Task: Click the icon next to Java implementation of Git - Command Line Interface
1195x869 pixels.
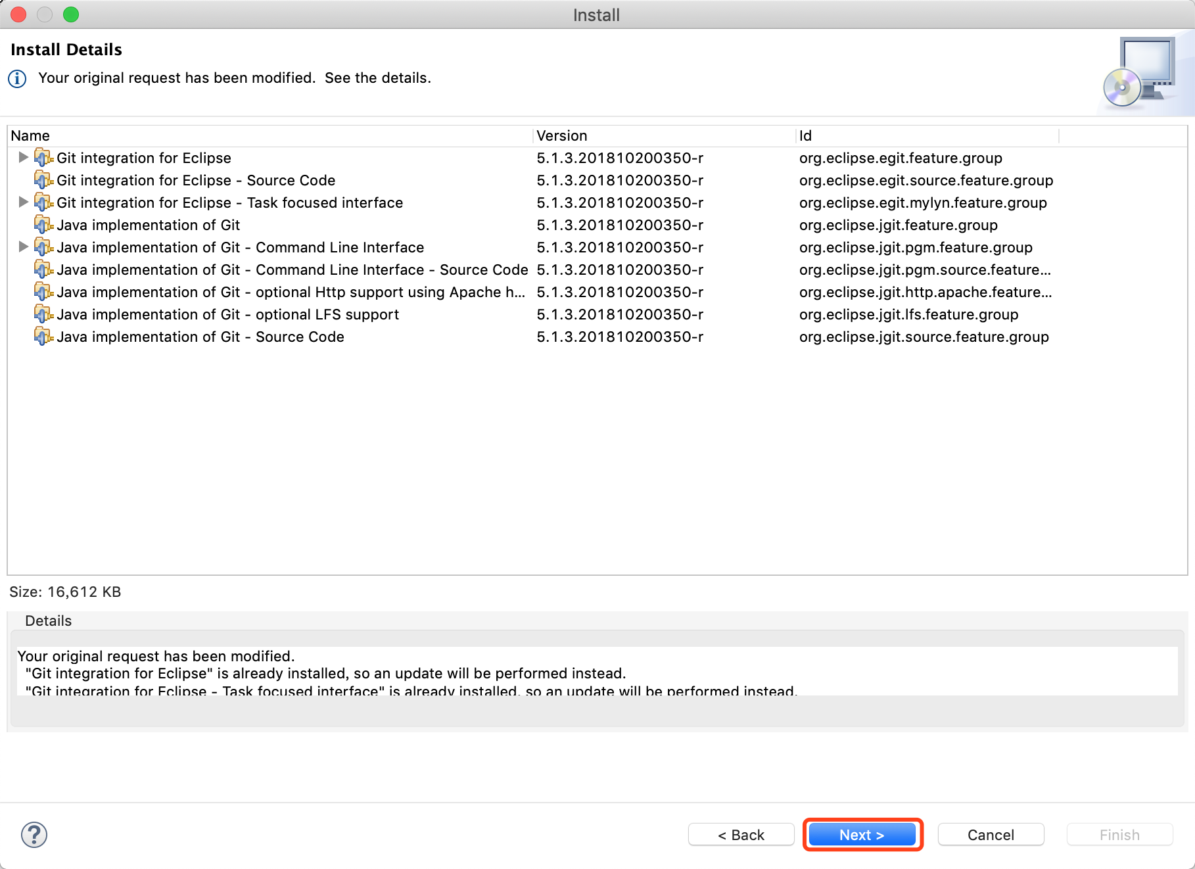Action: point(43,247)
